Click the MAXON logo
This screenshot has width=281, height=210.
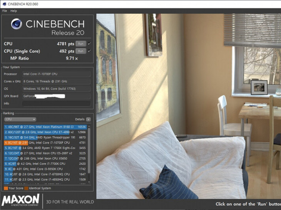coord(20,200)
